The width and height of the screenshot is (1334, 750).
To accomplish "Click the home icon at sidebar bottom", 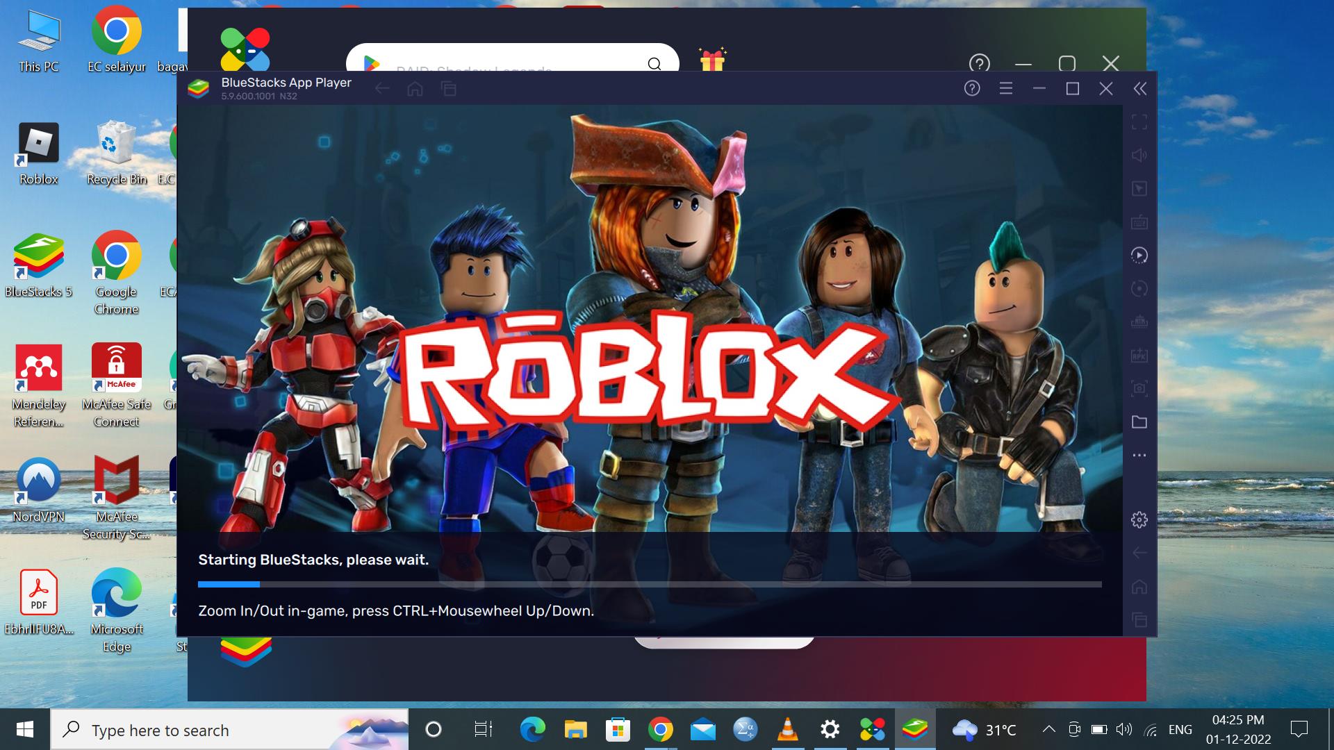I will coord(1139,587).
